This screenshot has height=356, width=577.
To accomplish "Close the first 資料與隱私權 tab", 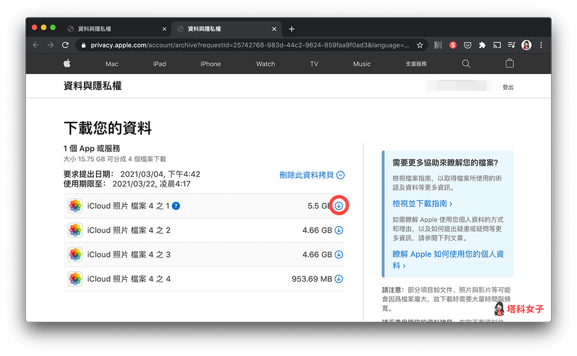I will click(x=165, y=29).
